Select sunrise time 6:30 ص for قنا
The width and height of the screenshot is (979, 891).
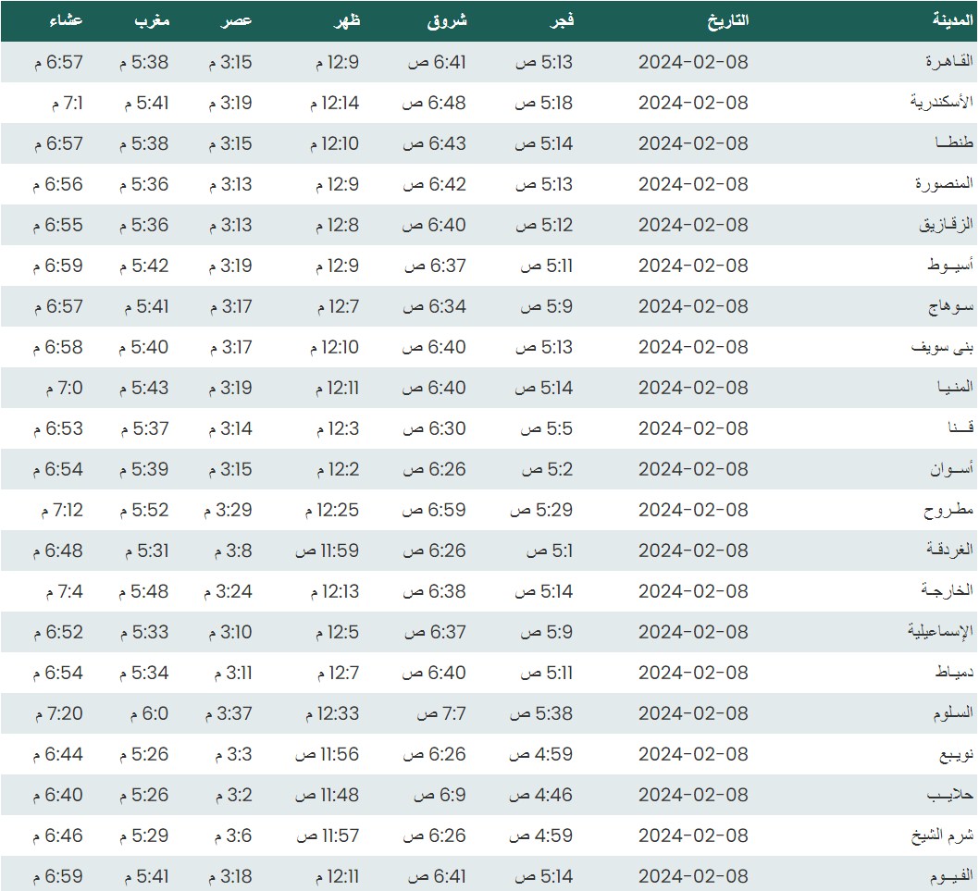435,428
